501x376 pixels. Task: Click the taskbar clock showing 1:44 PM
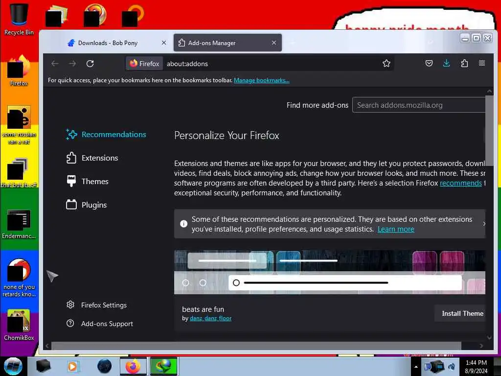476,367
